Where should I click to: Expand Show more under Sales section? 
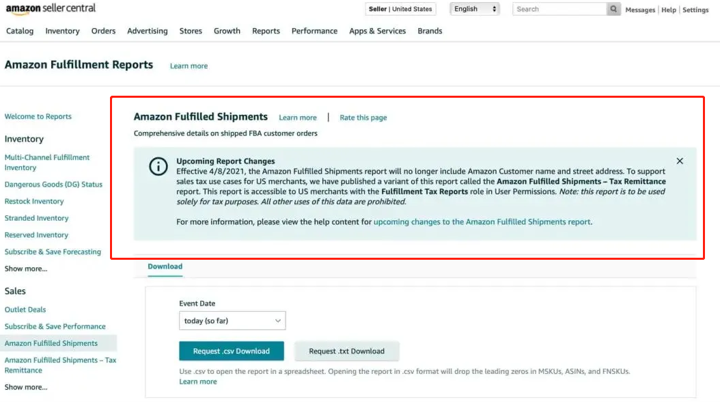(26, 387)
